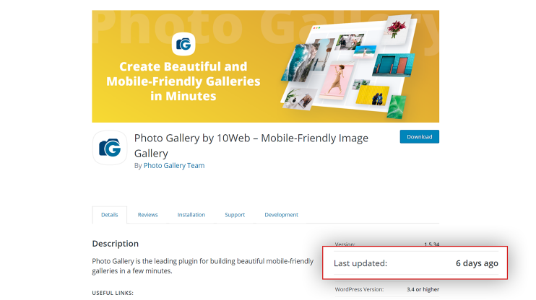Click the camera logo in the yellow banner
This screenshot has height=300, width=536.
[183, 44]
